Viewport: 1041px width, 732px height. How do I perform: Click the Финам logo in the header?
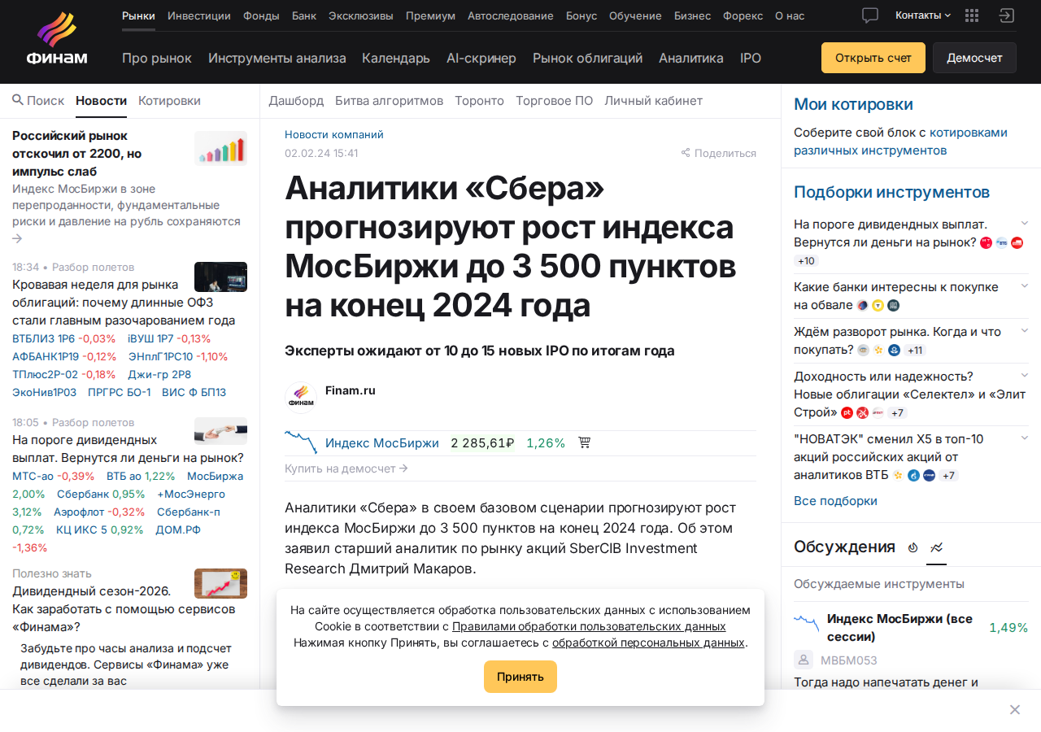point(57,39)
